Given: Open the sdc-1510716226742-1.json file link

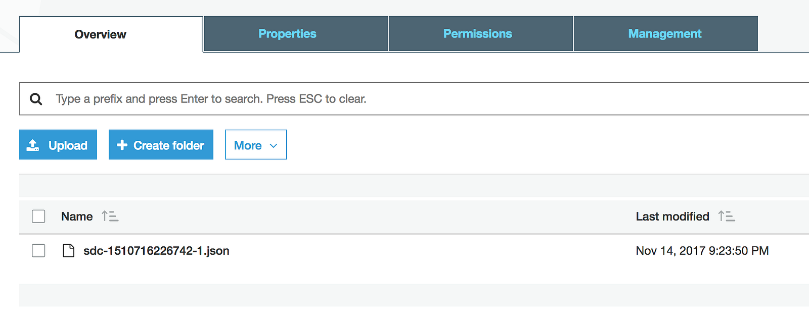Looking at the screenshot, I should tap(156, 251).
